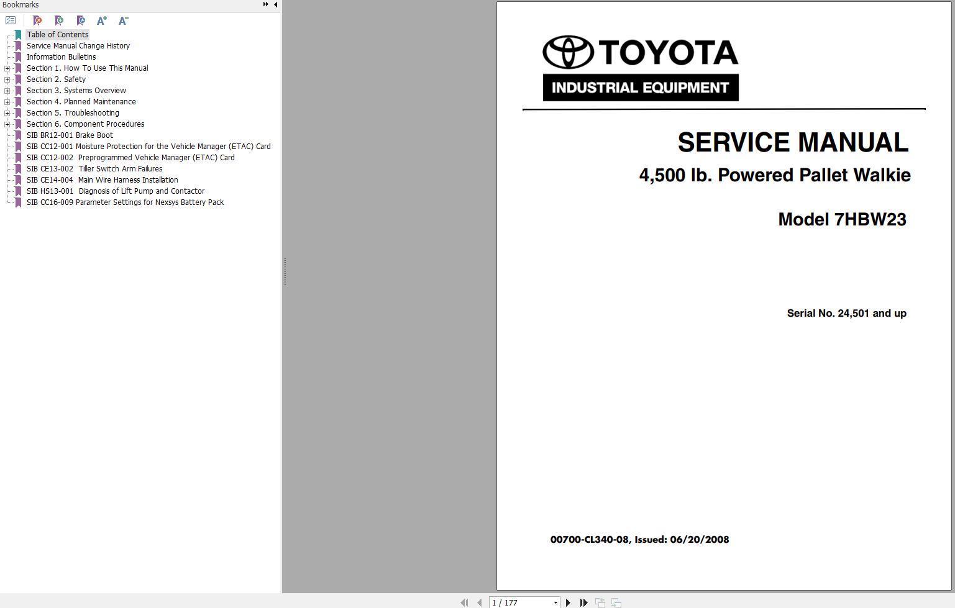Click the SERVICE MANUAL title text

tap(793, 142)
